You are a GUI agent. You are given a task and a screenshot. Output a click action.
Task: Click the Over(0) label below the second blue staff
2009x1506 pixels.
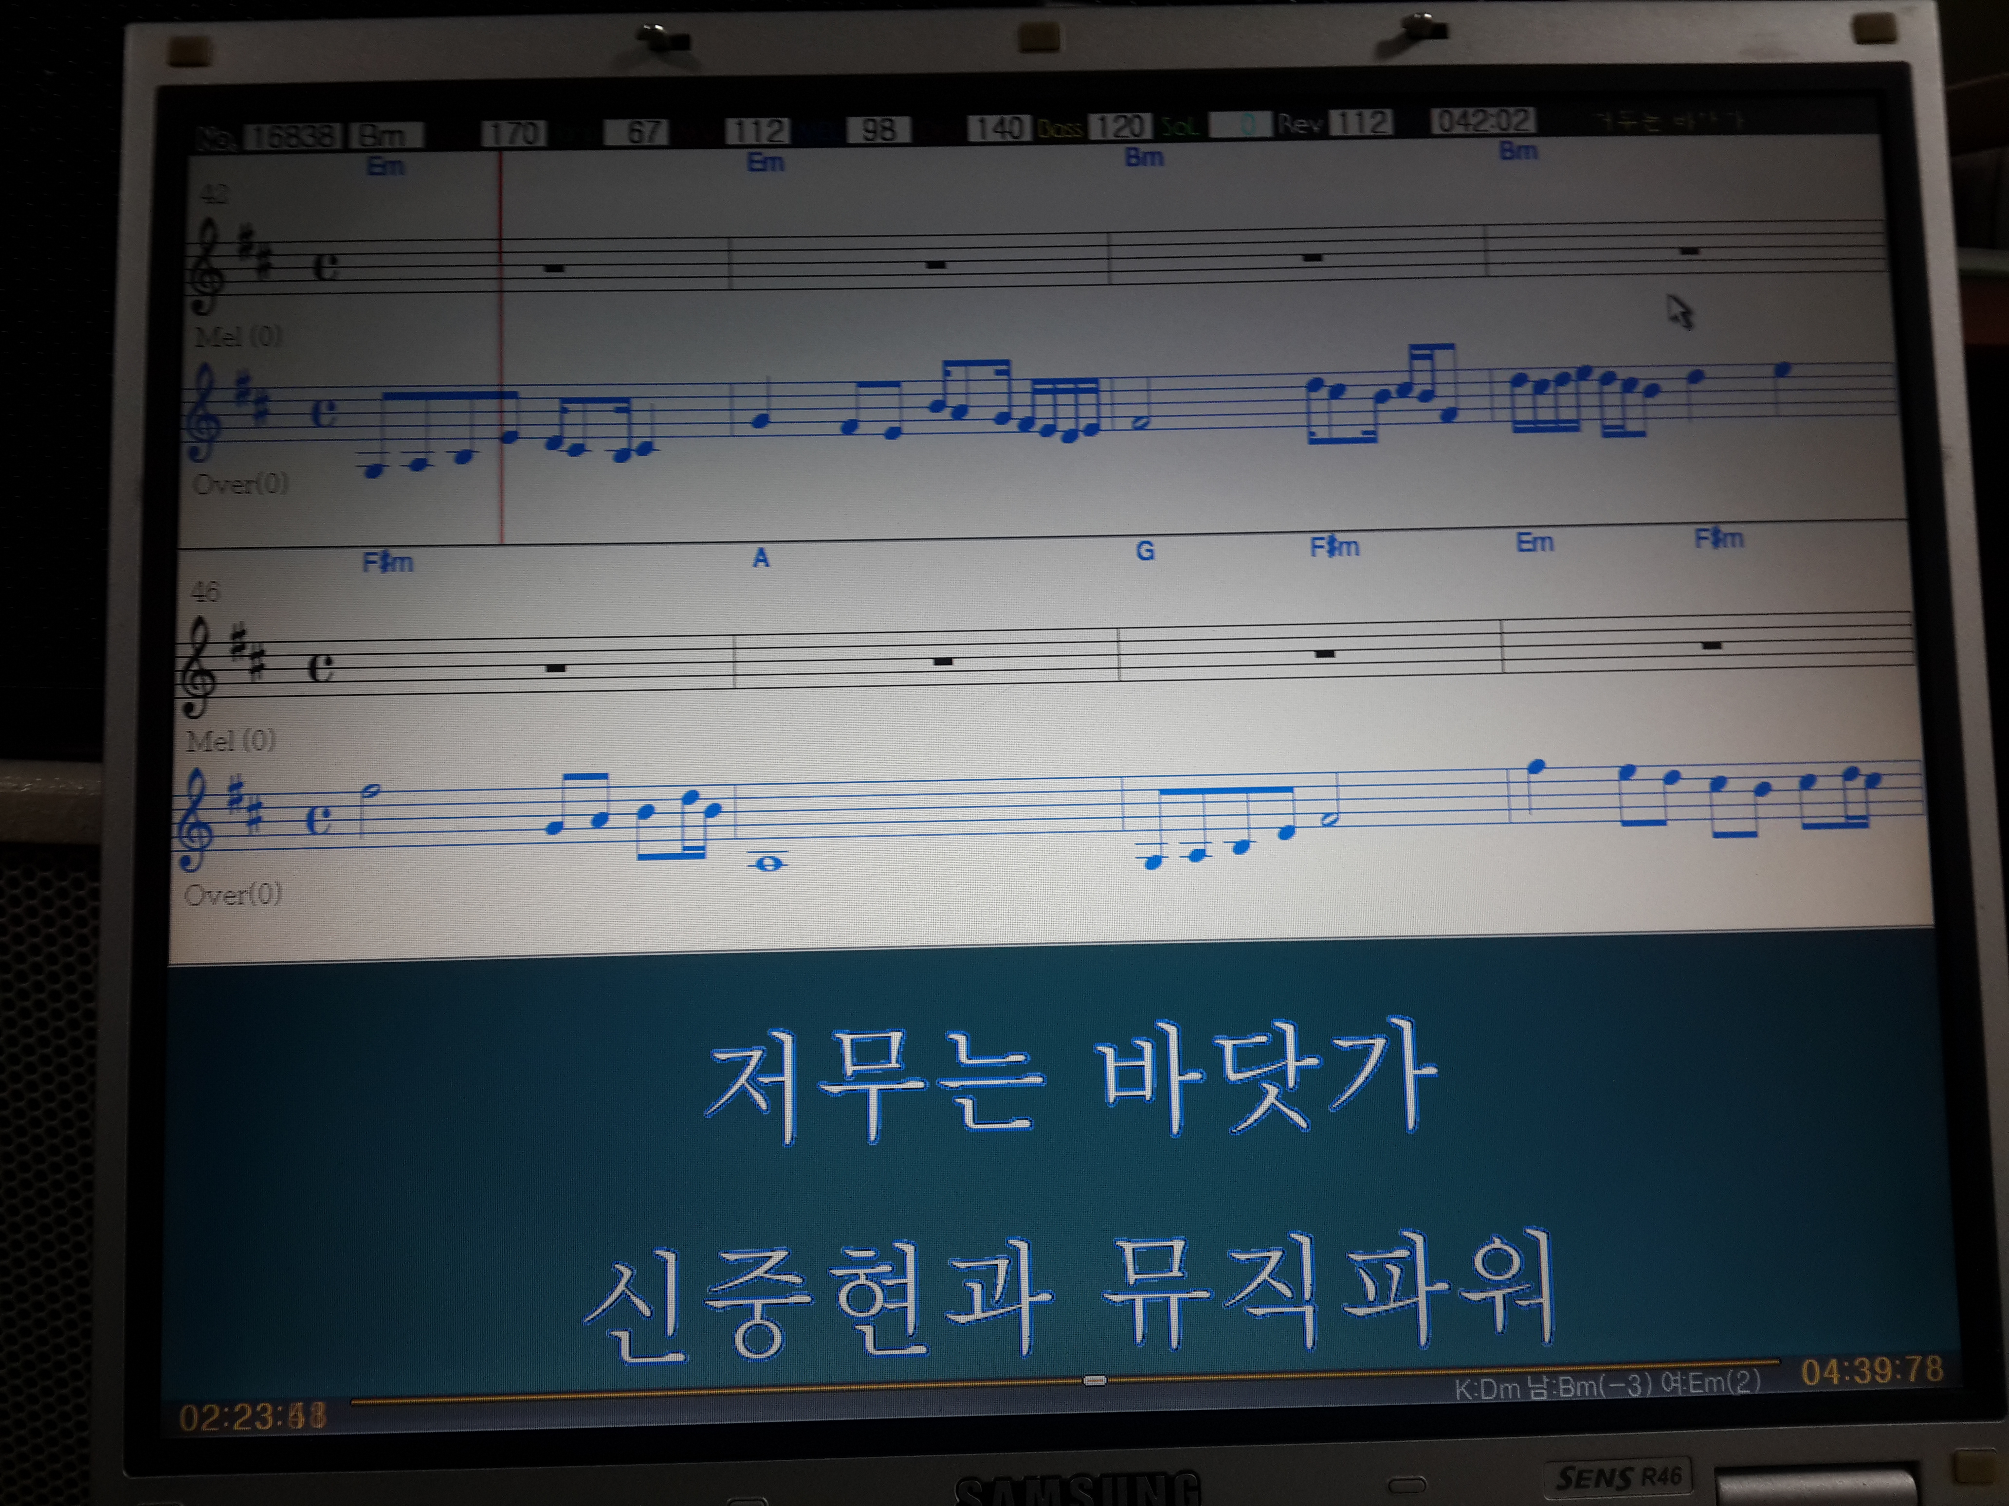(x=233, y=894)
